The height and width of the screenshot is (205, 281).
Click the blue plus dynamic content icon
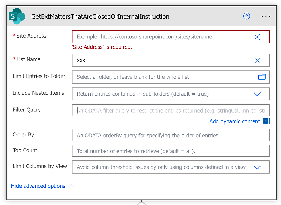pos(266,121)
